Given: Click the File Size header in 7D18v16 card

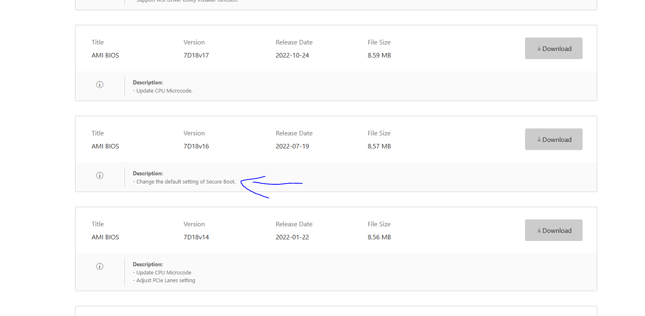Looking at the screenshot, I should (379, 133).
